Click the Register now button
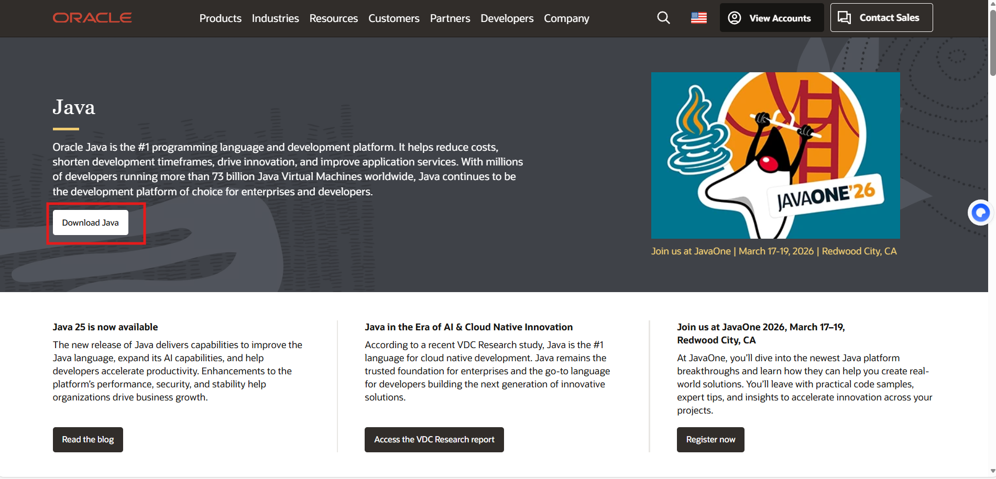 710,440
